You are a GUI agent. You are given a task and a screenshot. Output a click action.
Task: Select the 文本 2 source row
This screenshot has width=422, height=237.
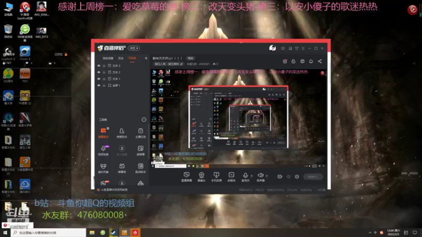pyautogui.click(x=122, y=72)
